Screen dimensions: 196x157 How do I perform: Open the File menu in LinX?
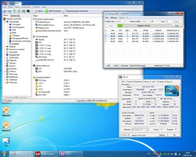pos(107,18)
